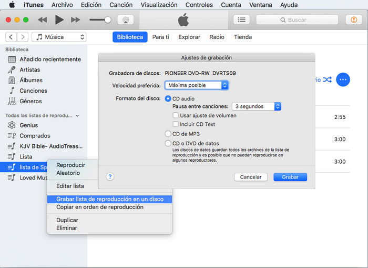Choose Duplicar in the context menu
Screen dimensions: 368x268
coord(67,220)
